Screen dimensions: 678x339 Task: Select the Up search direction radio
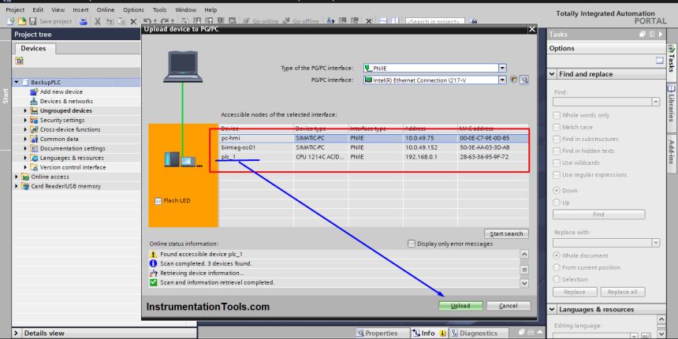pos(557,203)
